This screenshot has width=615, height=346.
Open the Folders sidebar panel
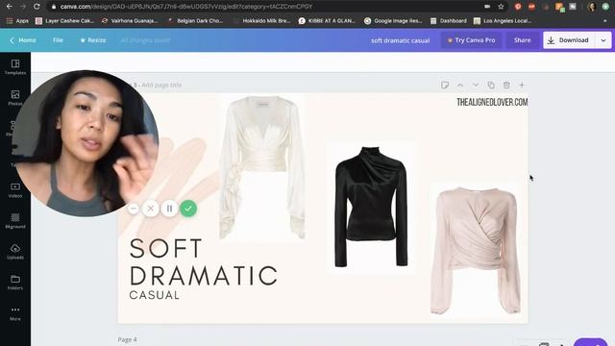(x=15, y=282)
